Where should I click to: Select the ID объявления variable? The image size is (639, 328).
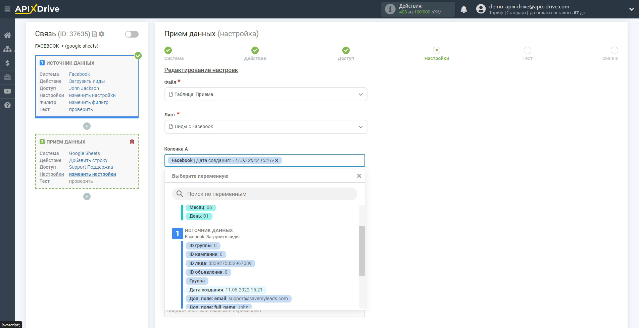(x=208, y=272)
